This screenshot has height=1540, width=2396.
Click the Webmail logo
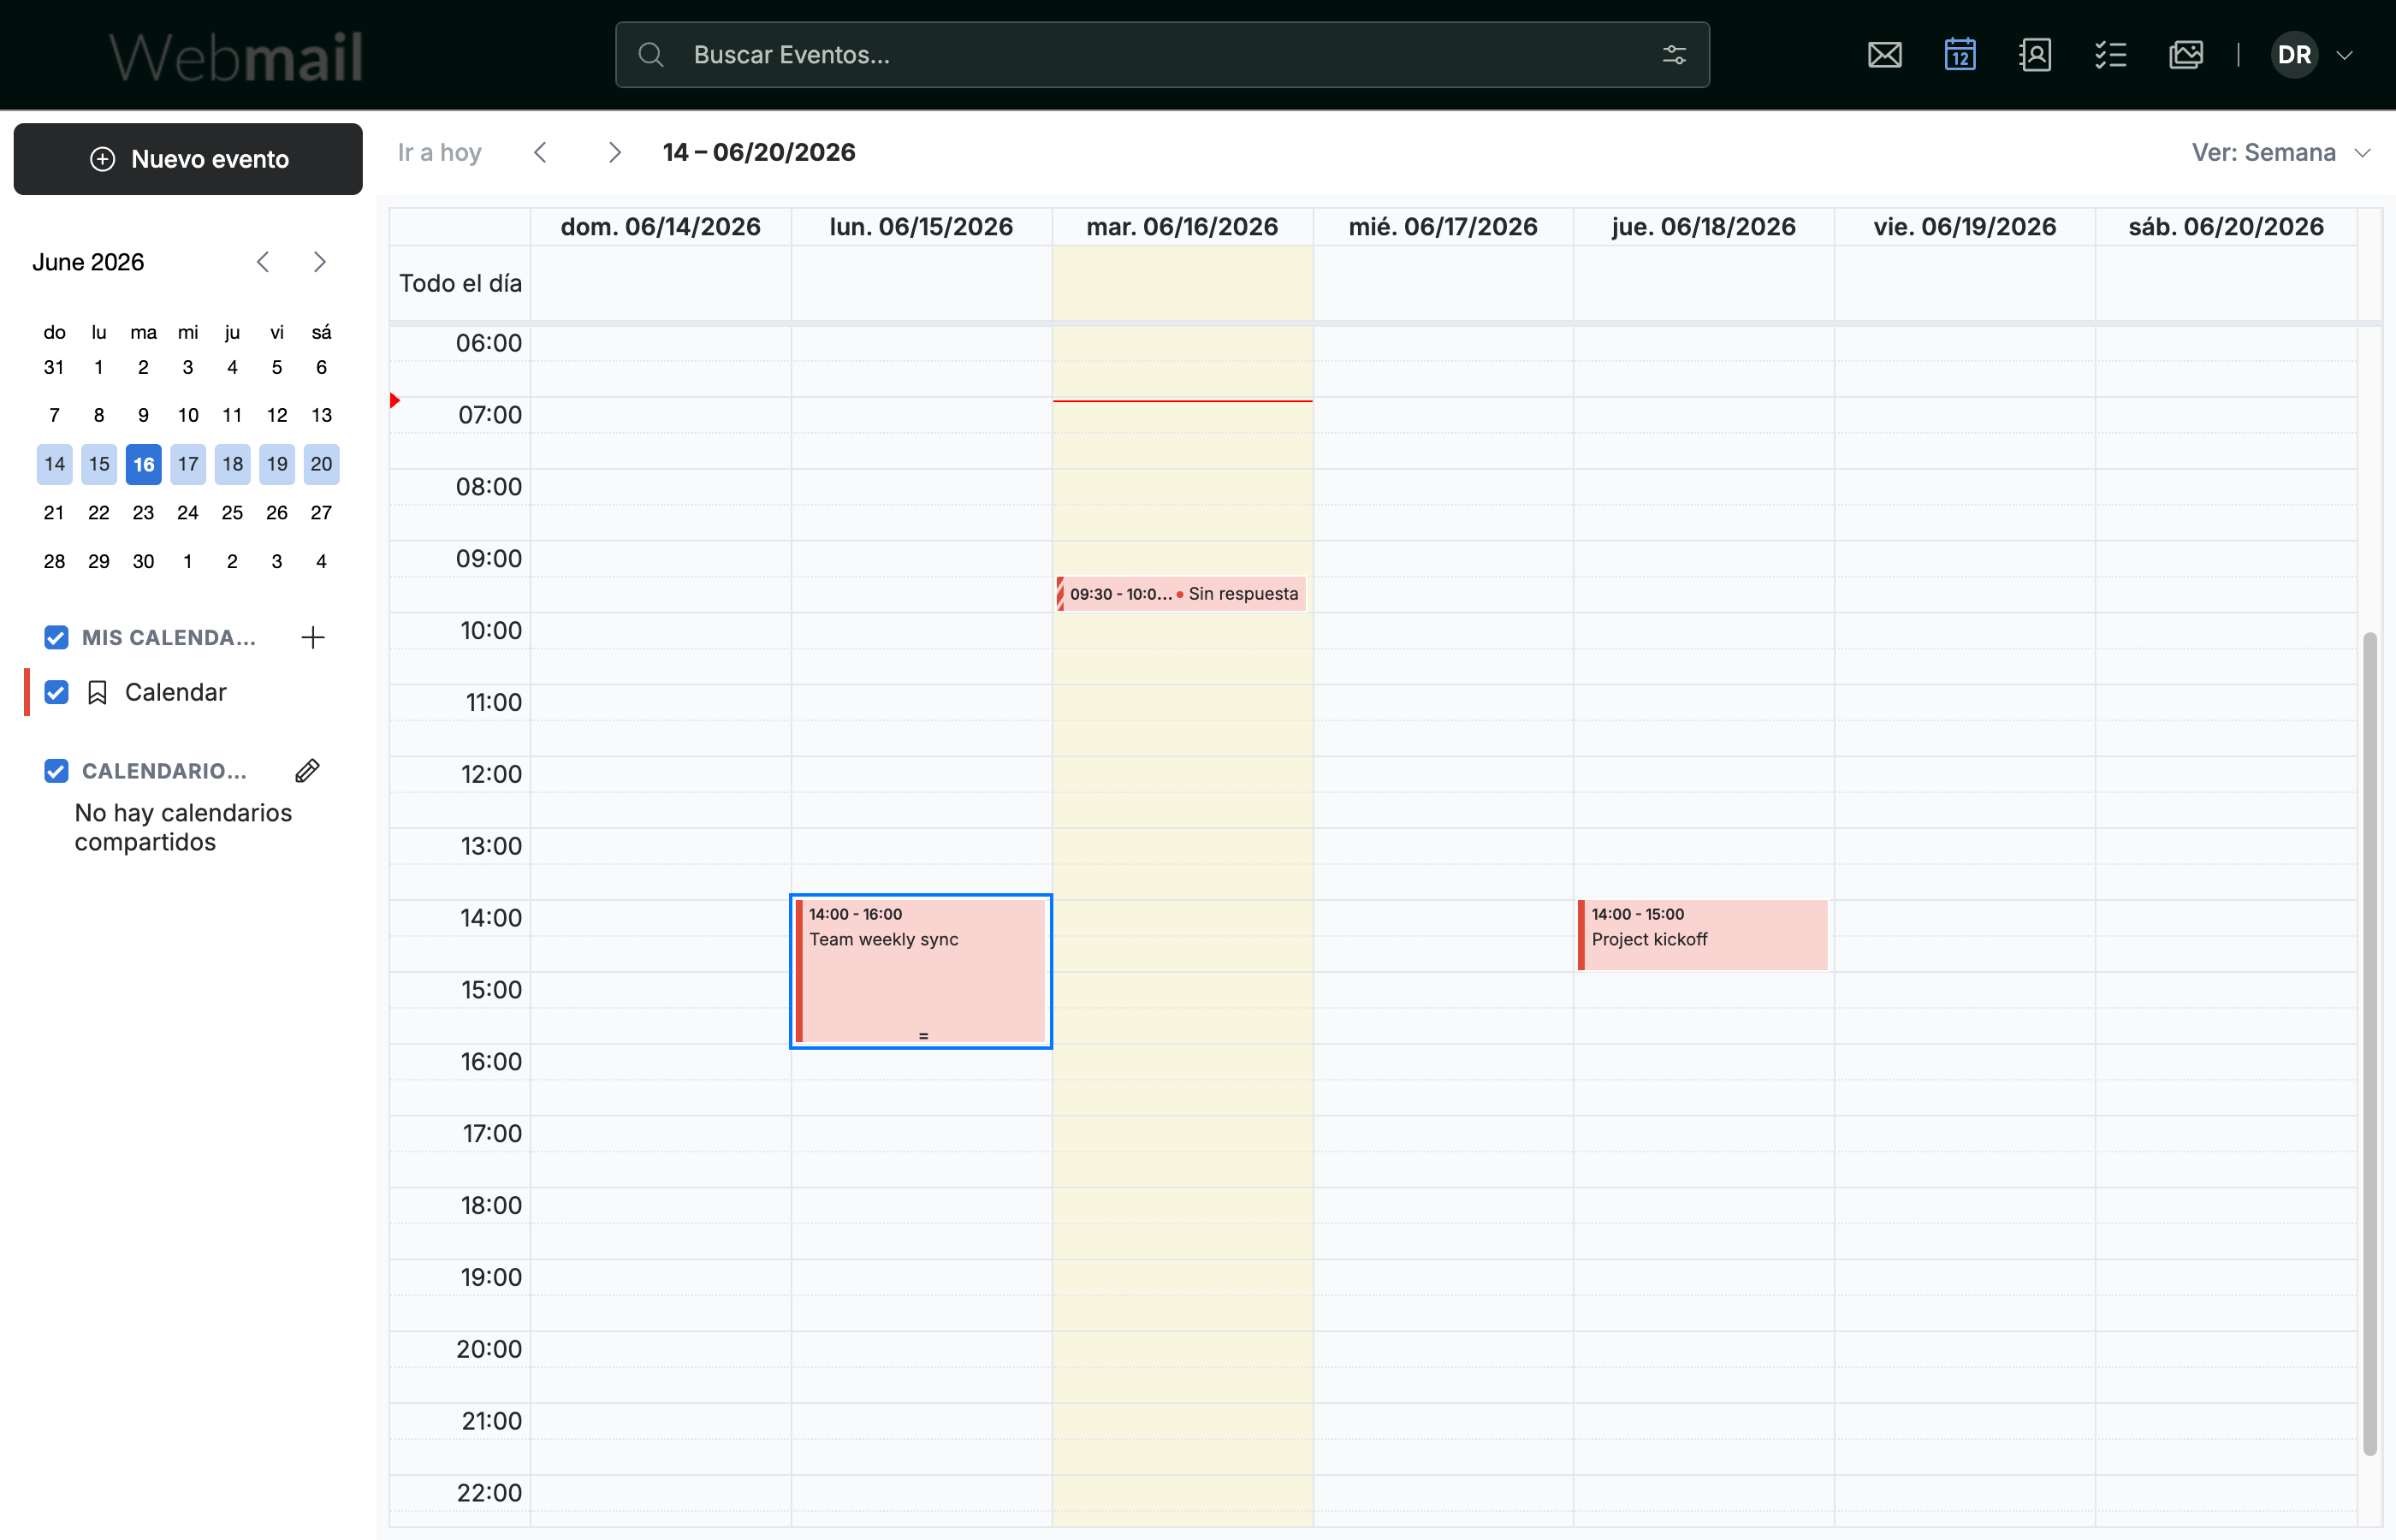236,56
